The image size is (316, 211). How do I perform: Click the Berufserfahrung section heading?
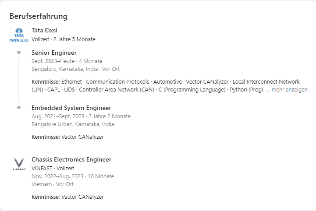click(x=39, y=16)
